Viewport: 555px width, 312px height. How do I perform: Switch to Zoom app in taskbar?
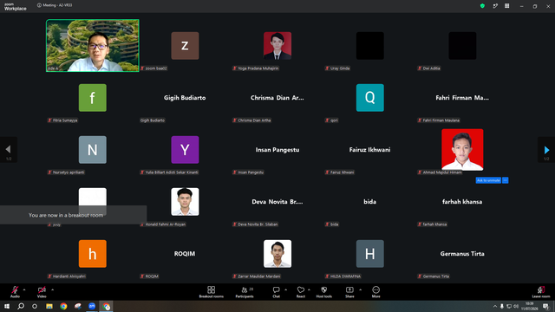92,306
